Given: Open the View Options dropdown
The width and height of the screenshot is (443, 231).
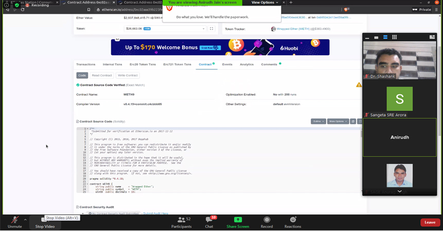Looking at the screenshot, I should click(x=264, y=3).
